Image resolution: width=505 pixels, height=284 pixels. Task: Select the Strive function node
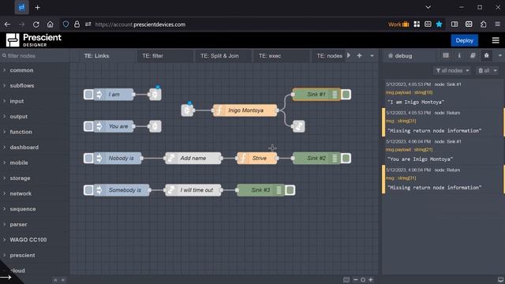pos(256,158)
